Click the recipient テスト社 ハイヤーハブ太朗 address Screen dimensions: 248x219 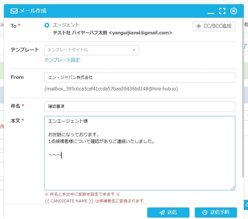[112, 33]
